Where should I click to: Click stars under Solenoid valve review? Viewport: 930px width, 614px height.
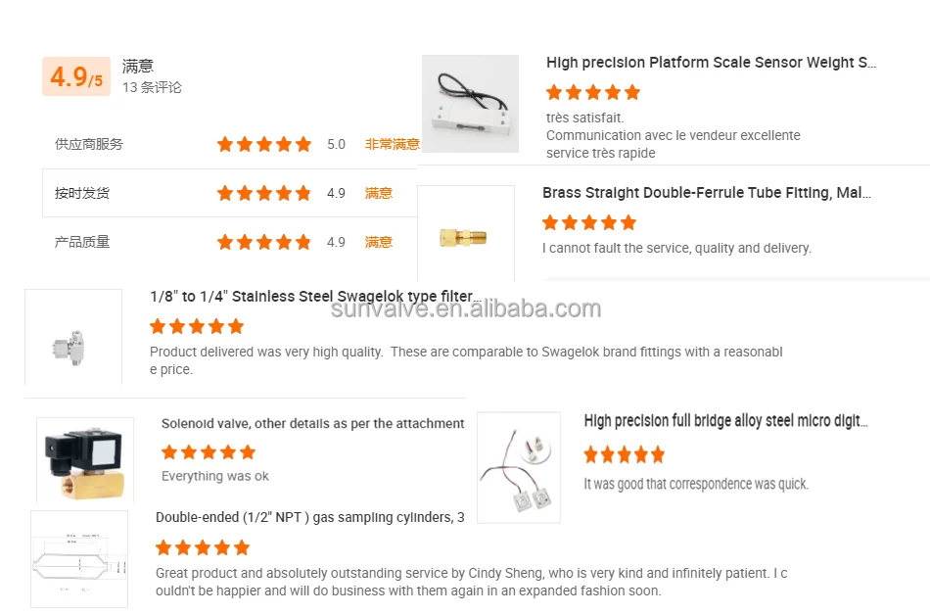tap(209, 451)
